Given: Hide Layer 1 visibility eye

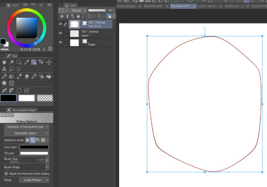Looking at the screenshot, I should (60, 33).
